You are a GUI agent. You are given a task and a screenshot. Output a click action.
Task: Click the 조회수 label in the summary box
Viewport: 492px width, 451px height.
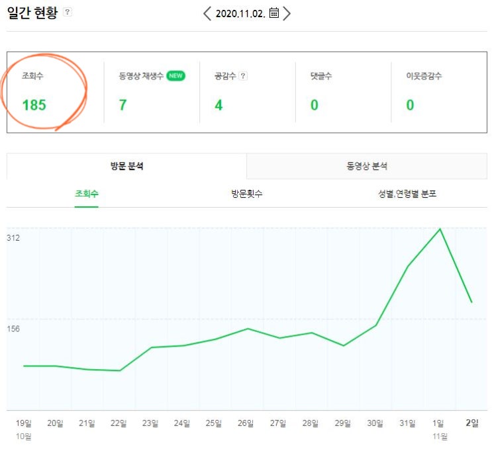(32, 76)
